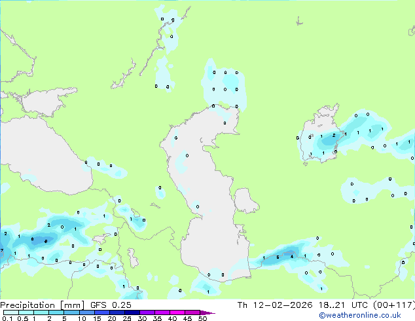Click the '7' value at the left map edge
Image resolution: width=415 pixels, height=321 pixels.
[2, 250]
